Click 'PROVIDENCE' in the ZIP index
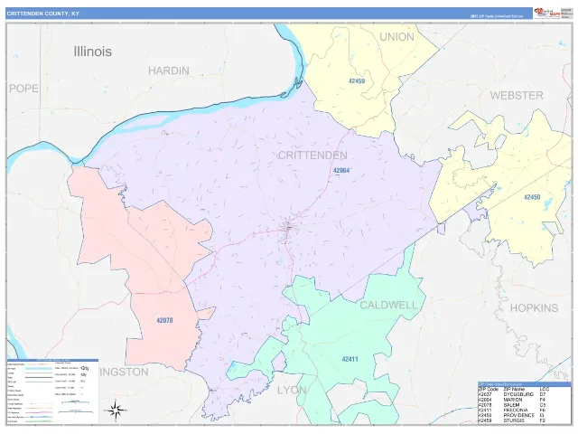 (519, 415)
